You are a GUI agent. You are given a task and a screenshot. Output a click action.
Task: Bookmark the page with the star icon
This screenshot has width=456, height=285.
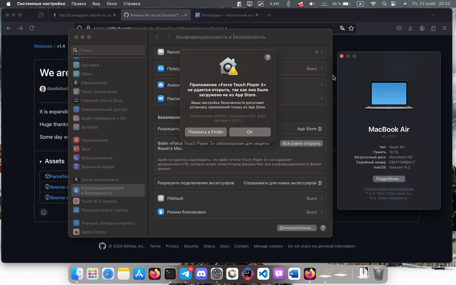(x=351, y=28)
